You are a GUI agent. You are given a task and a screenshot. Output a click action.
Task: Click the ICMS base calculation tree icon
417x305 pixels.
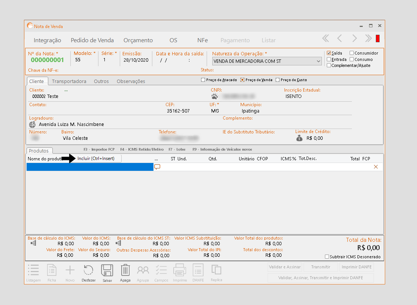tap(33, 243)
